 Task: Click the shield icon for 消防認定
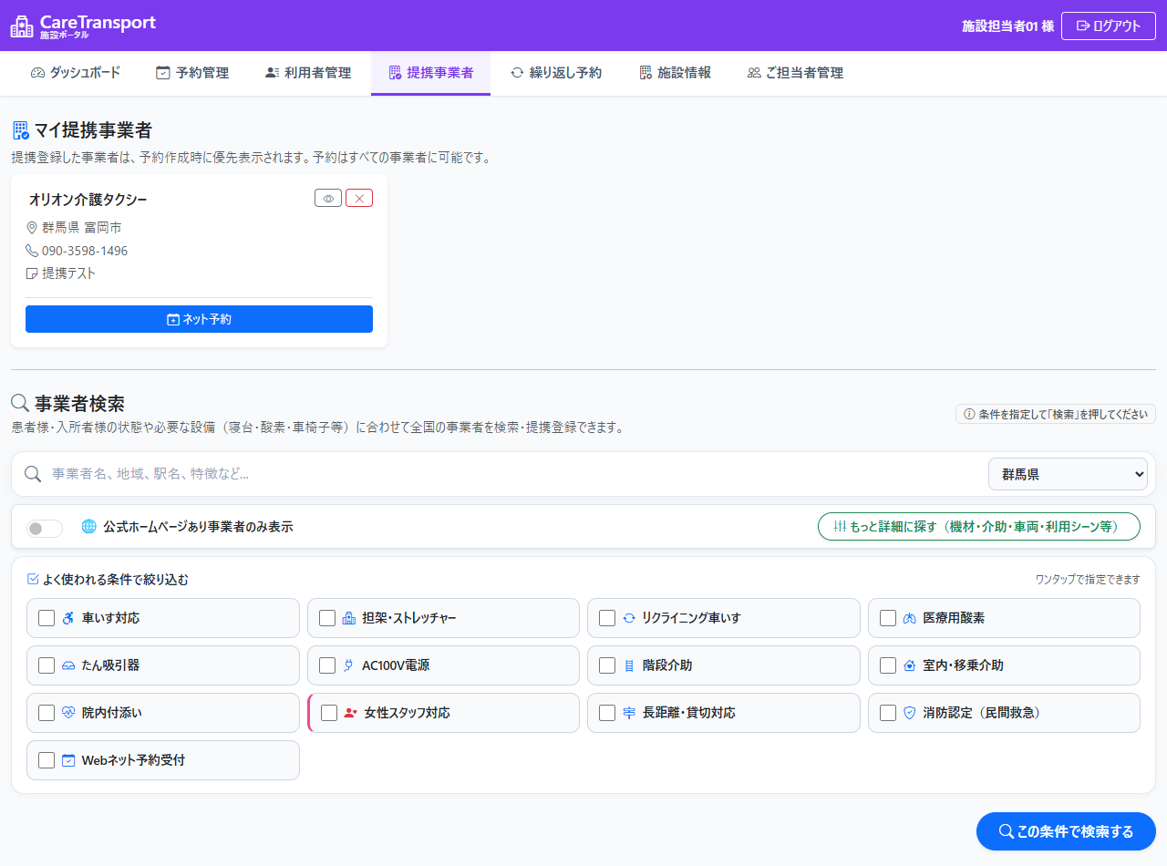pos(909,713)
